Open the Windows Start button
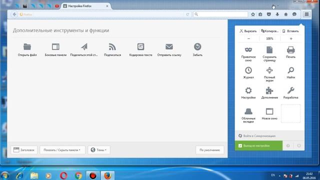 [5, 175]
